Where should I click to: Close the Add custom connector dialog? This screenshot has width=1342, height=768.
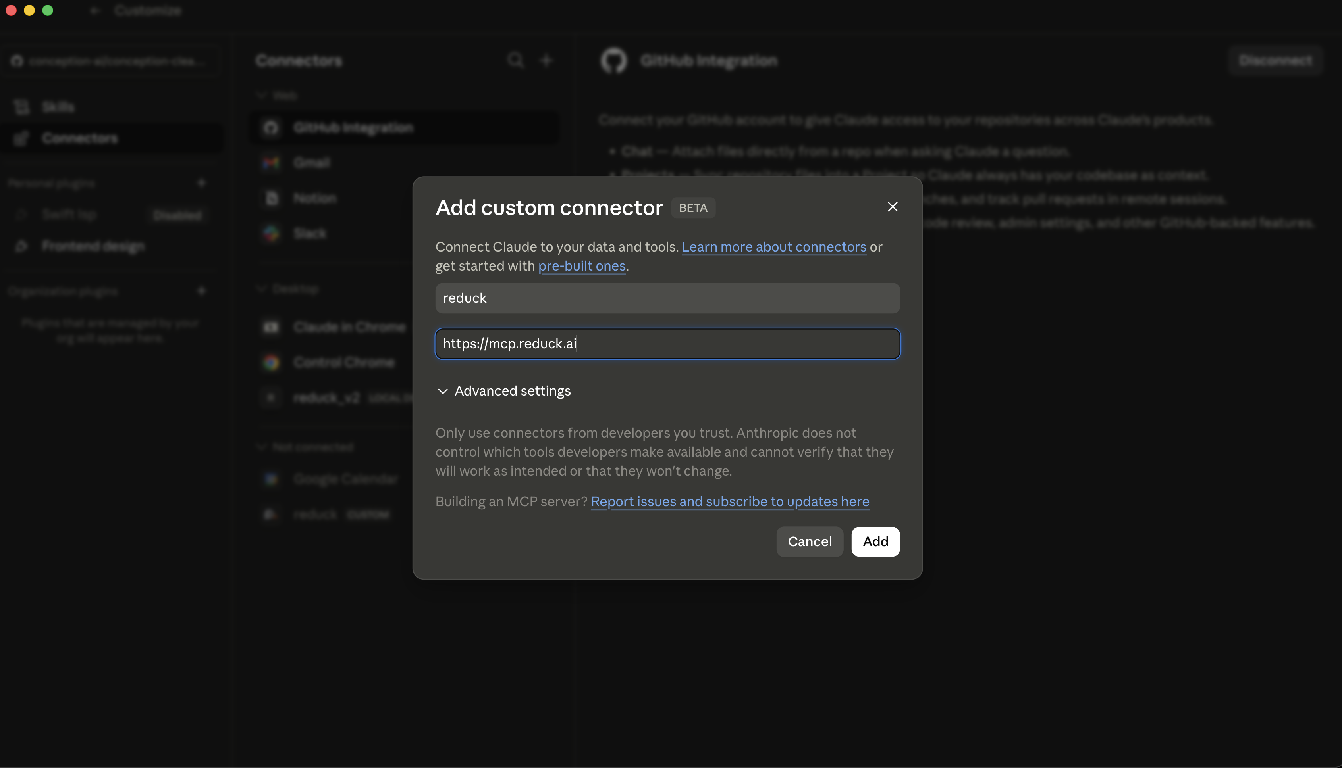(x=892, y=207)
